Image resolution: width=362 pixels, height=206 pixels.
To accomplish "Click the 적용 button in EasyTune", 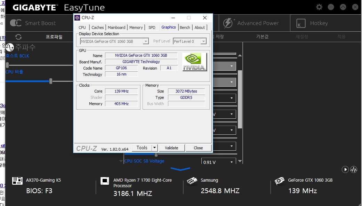I will click(341, 37).
